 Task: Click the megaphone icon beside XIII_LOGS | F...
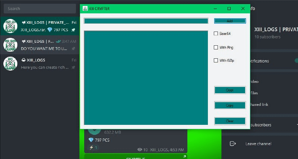24,41
